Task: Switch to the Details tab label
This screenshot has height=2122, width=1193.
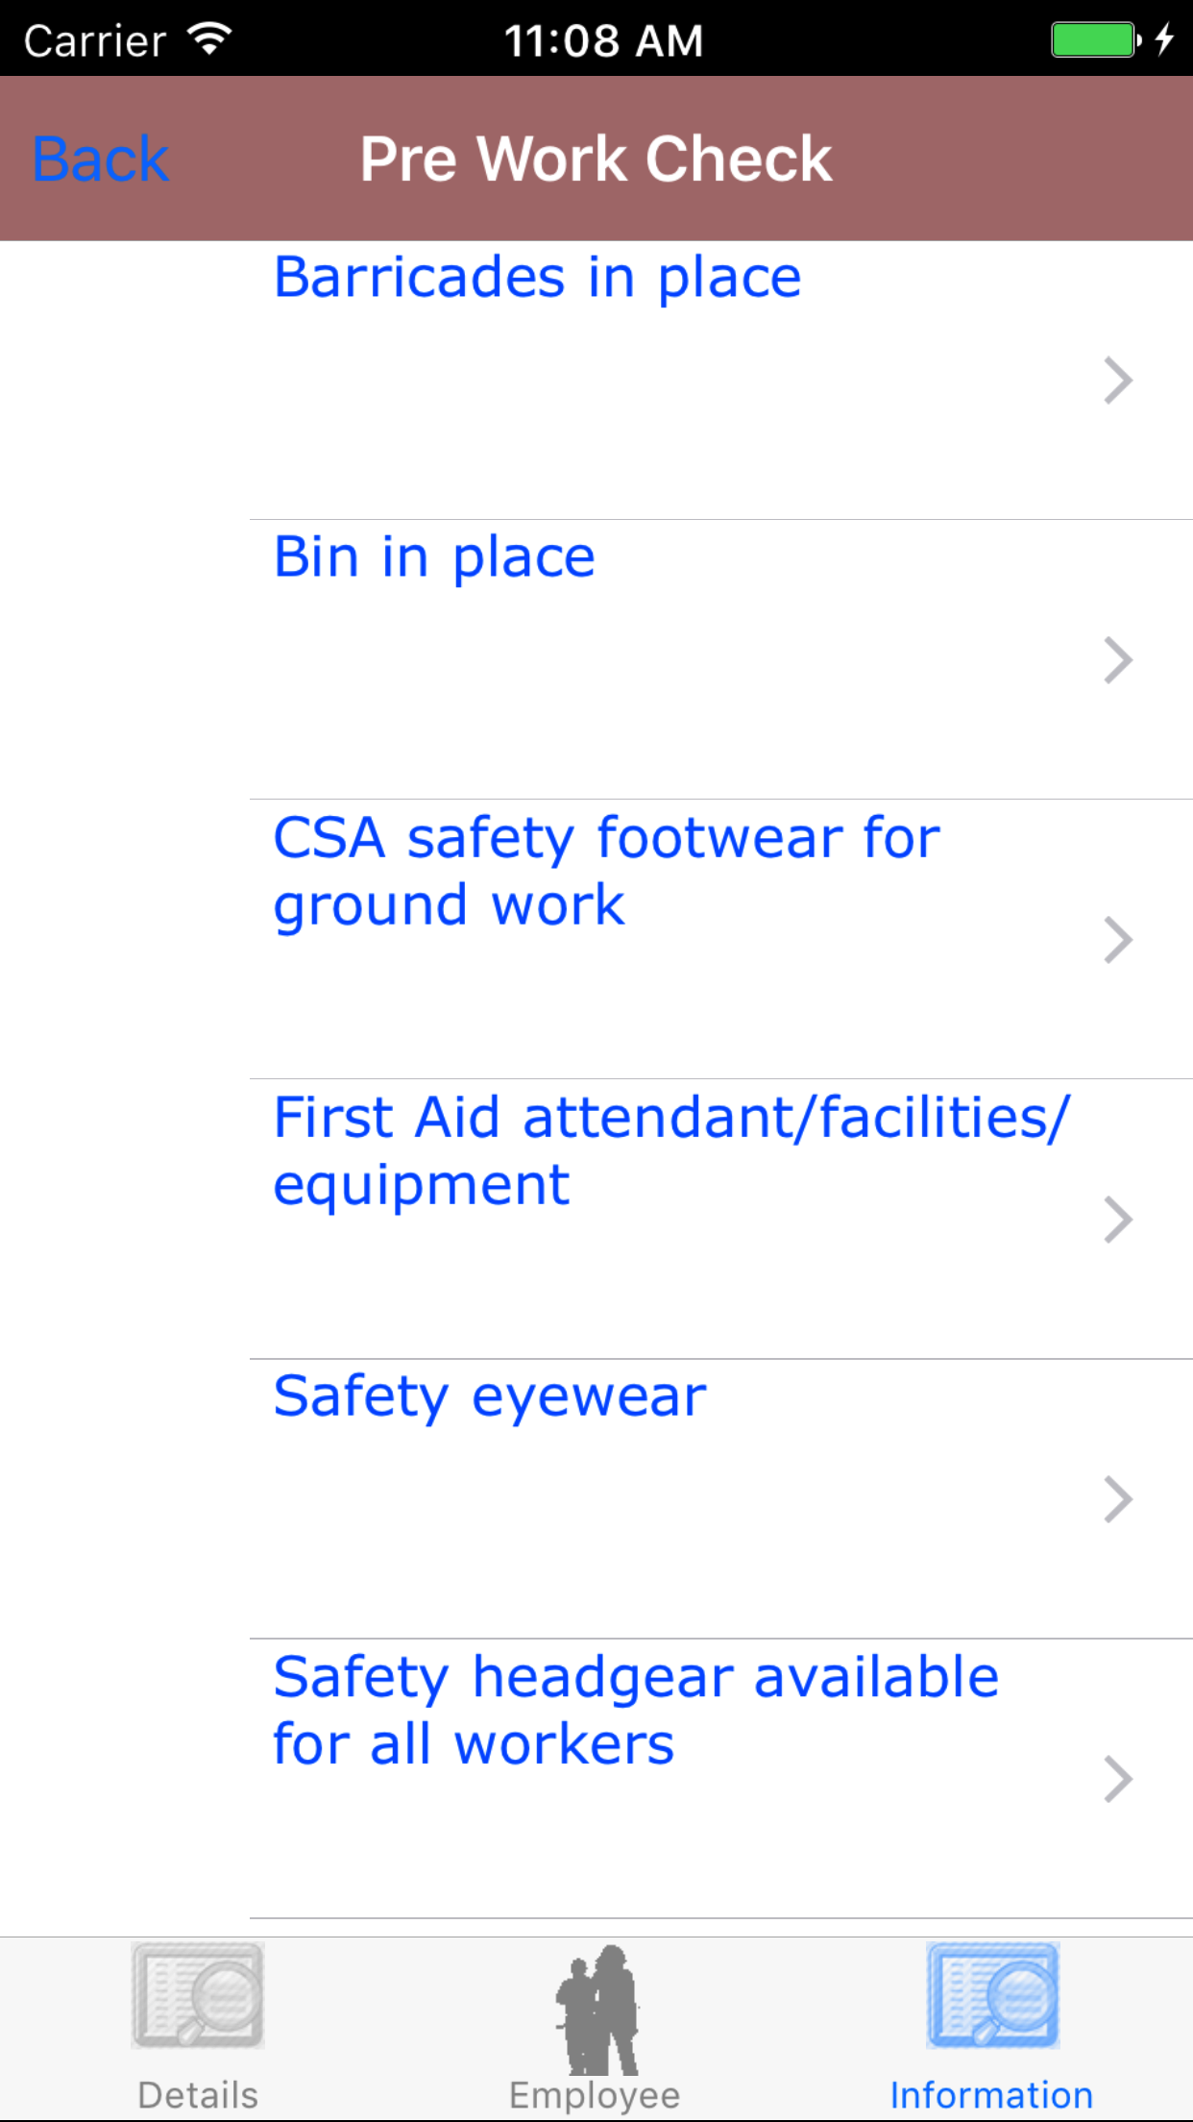Action: 198,2095
